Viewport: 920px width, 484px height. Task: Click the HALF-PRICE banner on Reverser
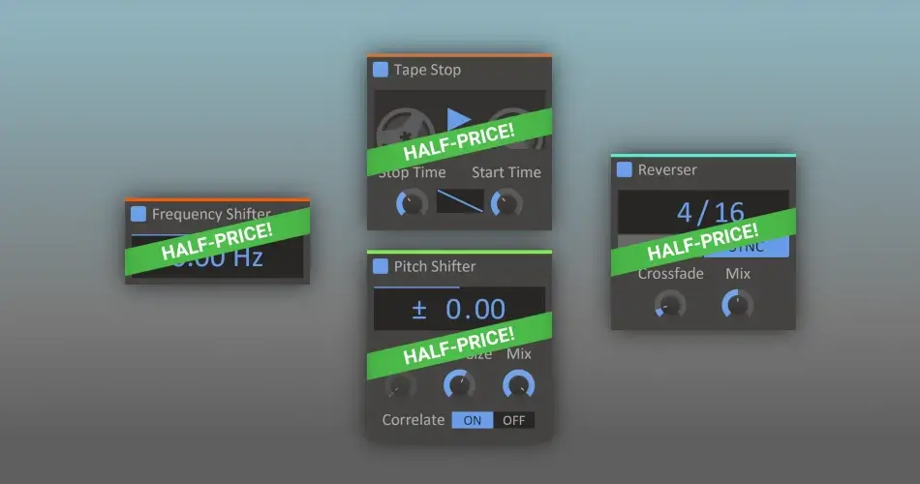[703, 242]
